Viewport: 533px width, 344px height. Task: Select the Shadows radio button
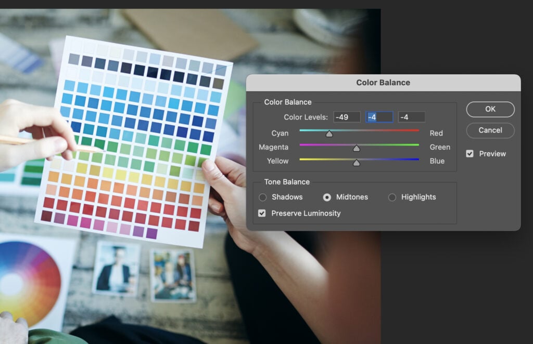click(262, 197)
